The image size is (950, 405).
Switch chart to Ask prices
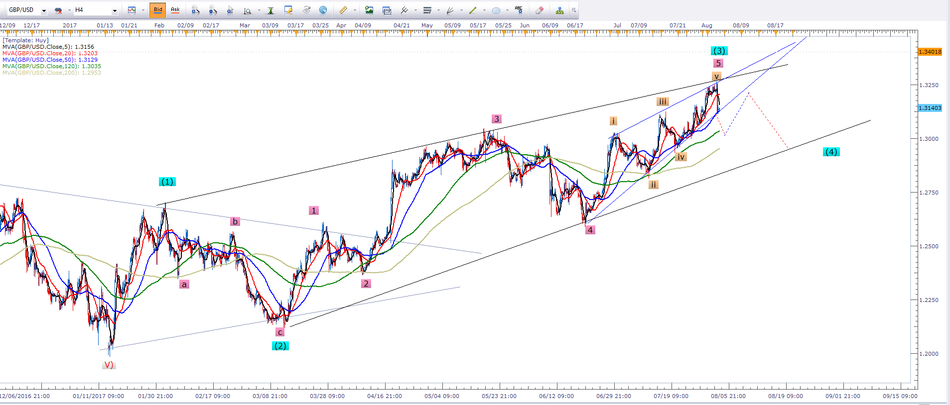point(175,10)
